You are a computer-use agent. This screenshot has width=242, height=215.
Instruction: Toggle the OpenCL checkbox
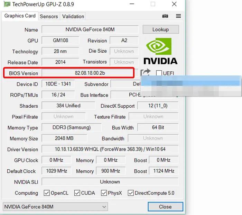coord(47,193)
